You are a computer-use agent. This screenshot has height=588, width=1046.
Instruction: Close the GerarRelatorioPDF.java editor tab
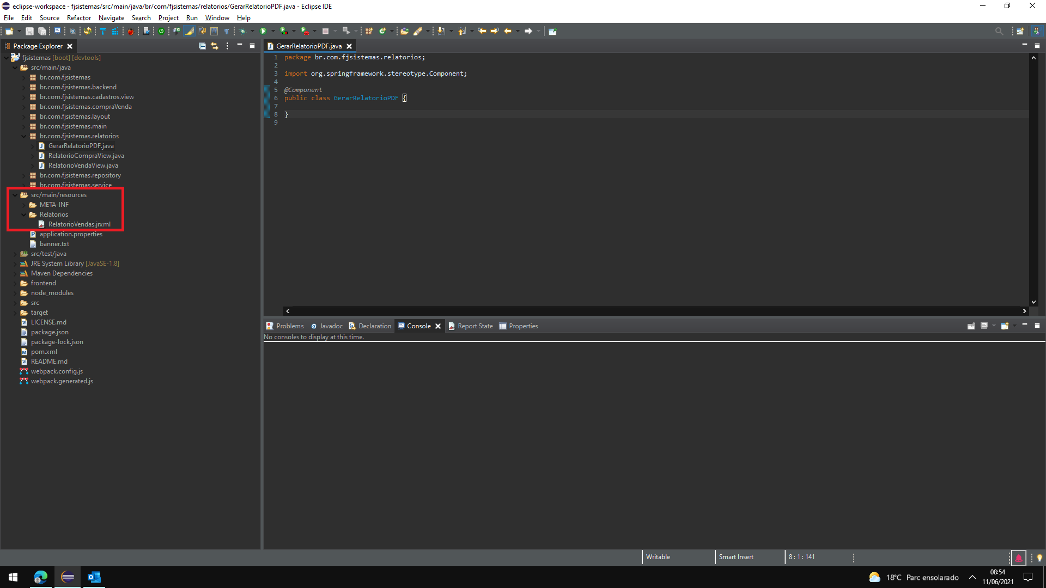coord(349,46)
